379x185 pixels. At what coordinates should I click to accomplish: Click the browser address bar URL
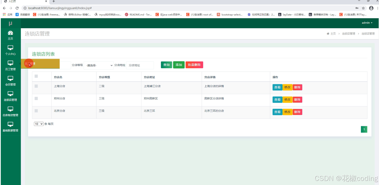pos(60,8)
